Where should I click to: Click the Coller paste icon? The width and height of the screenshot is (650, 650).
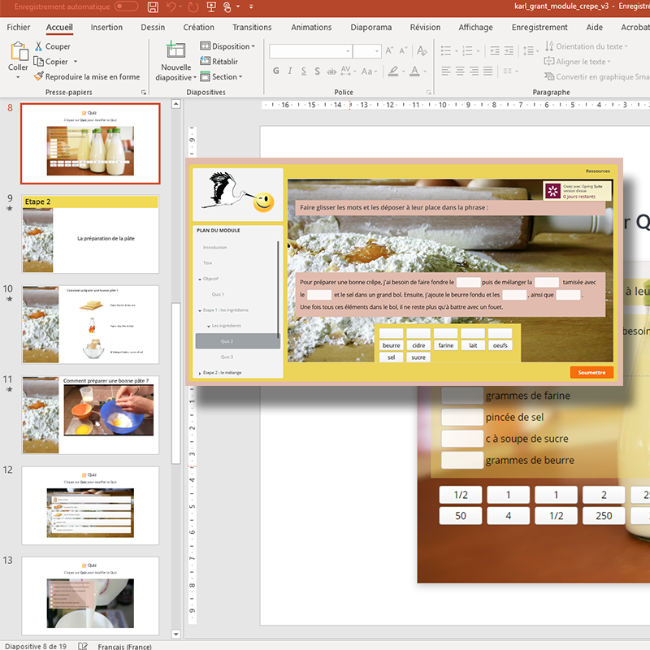19,52
